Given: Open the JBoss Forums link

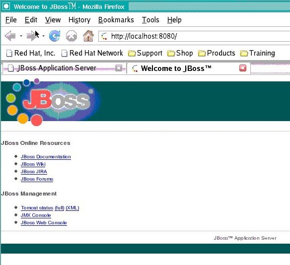Looking at the screenshot, I should 37,179.
